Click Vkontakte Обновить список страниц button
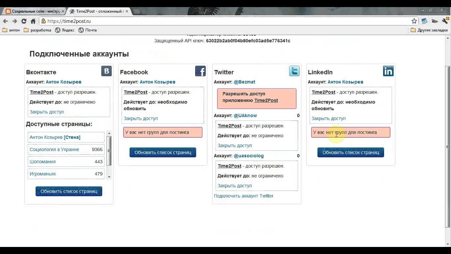 pyautogui.click(x=69, y=191)
